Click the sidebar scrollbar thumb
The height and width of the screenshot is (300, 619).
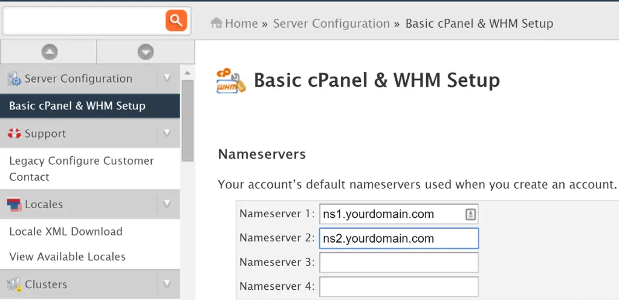click(x=187, y=120)
